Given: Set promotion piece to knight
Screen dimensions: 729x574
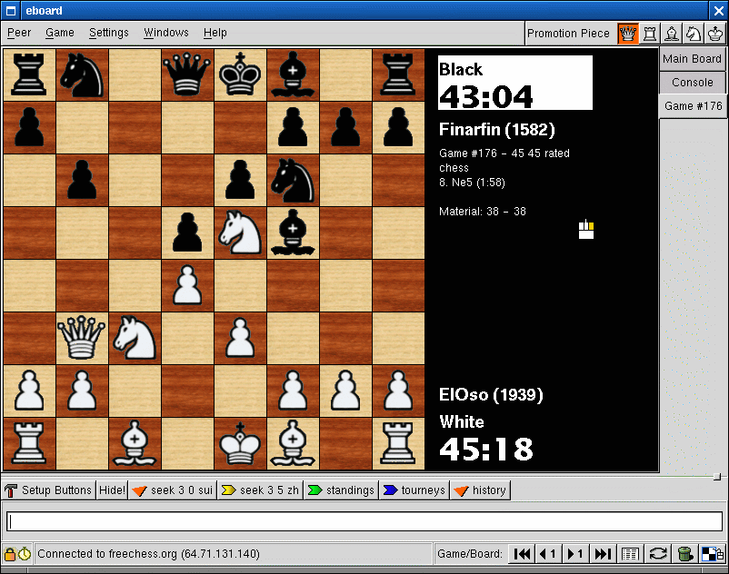Looking at the screenshot, I should click(x=694, y=34).
